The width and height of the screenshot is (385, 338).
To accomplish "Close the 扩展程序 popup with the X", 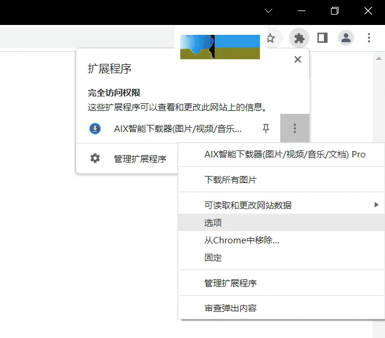I will pyautogui.click(x=298, y=59).
